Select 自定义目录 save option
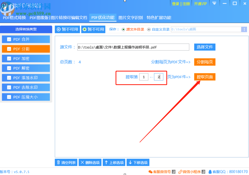 158,29
